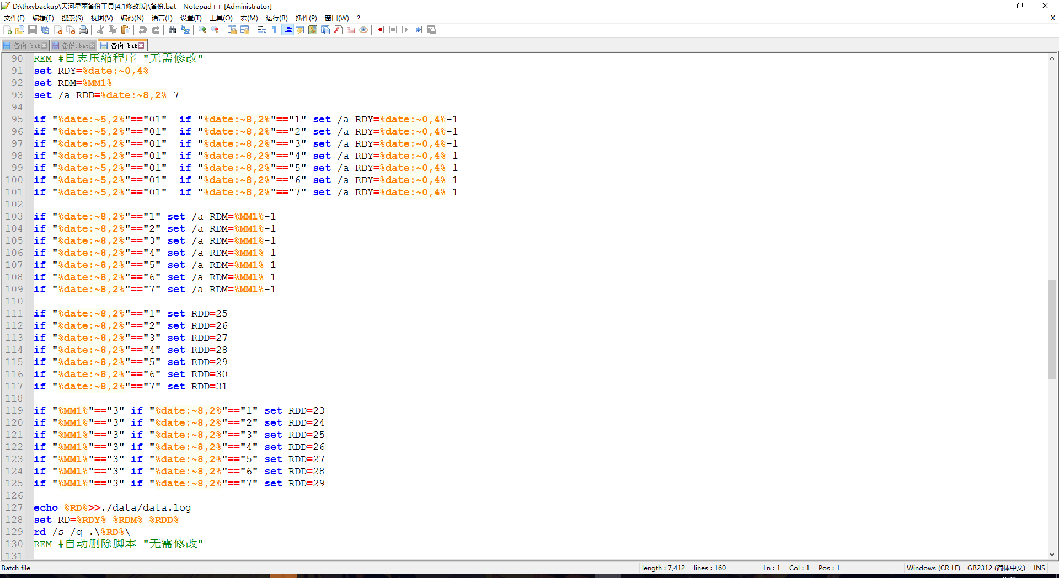Open the 宏(M) menu
The image size is (1059, 578).
249,18
